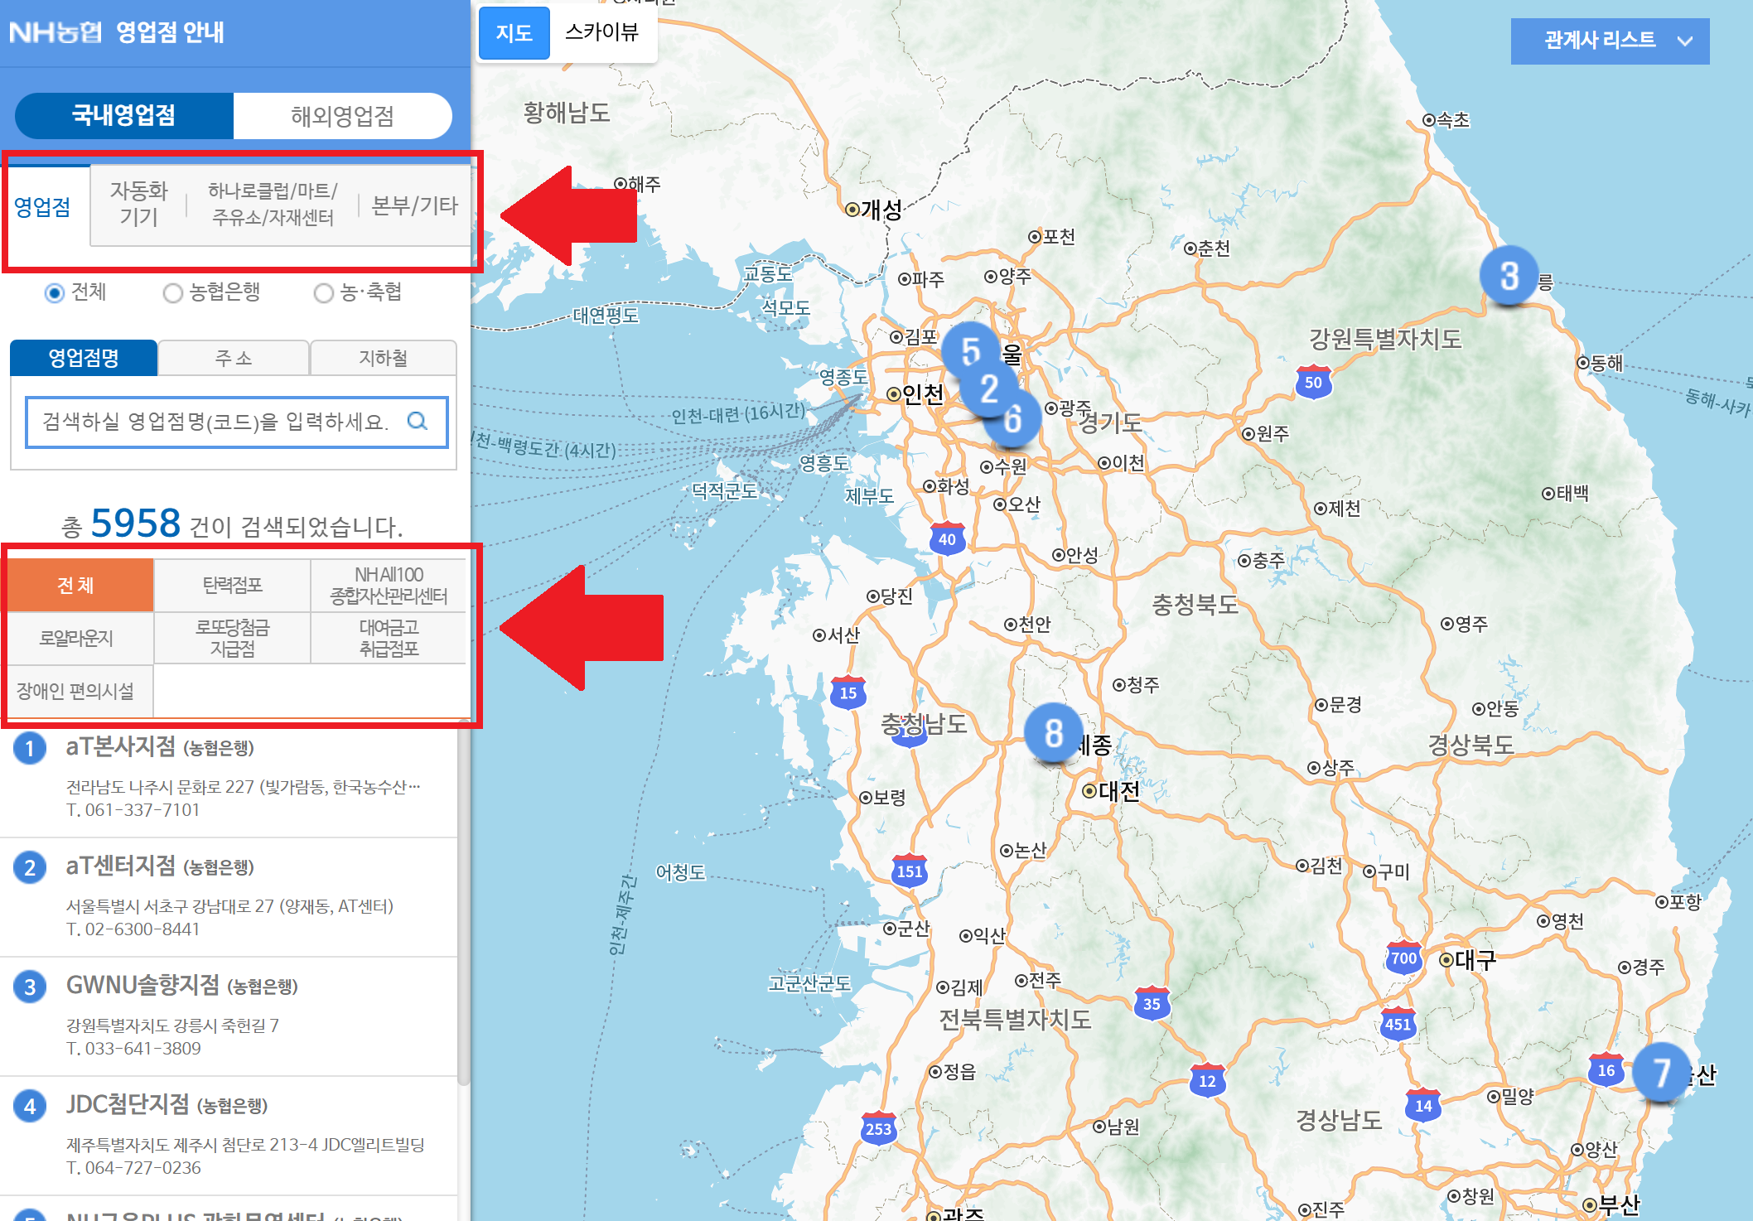Choose the 영업점명 search tab
This screenshot has height=1221, width=1753.
pos(84,358)
